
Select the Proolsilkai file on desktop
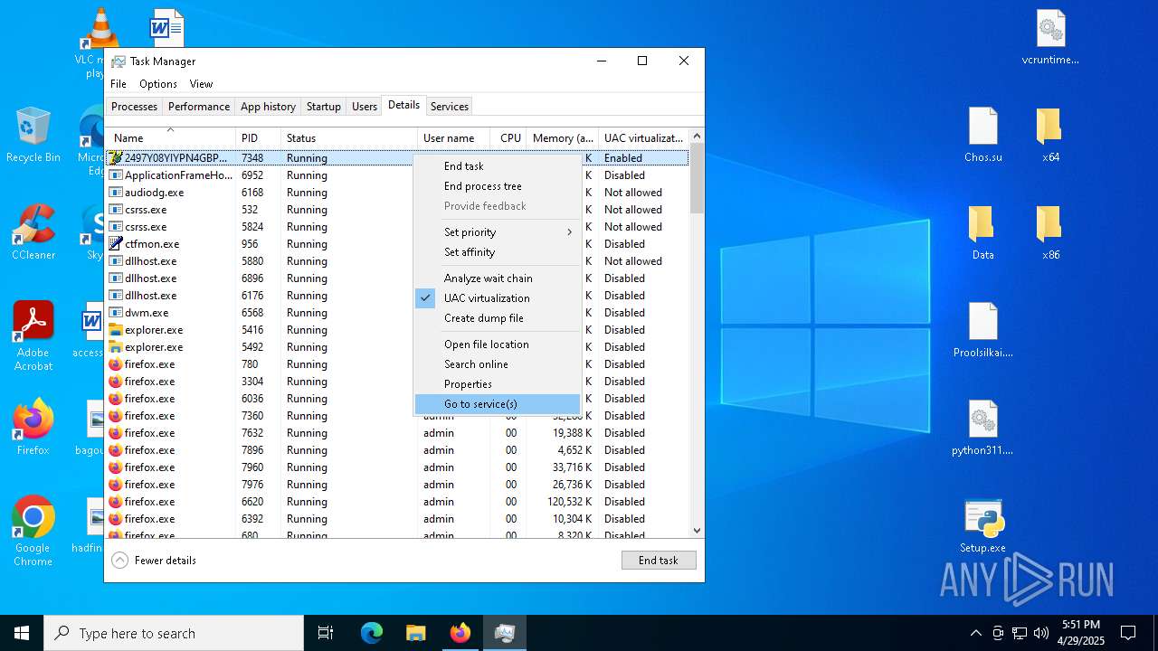click(x=983, y=330)
